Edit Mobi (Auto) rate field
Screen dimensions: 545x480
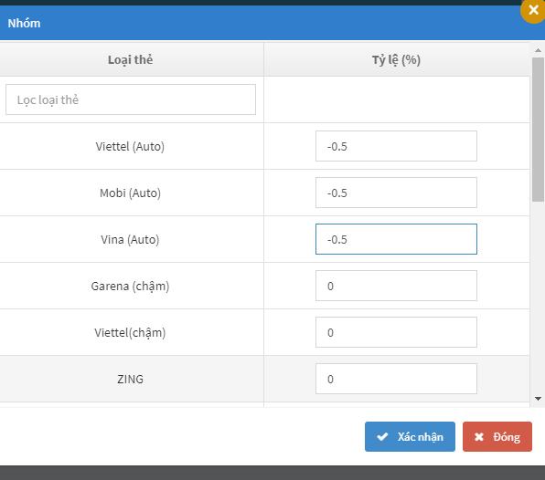[396, 193]
